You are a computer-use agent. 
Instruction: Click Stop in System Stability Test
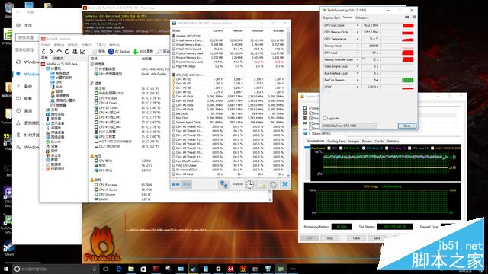[x=329, y=238]
